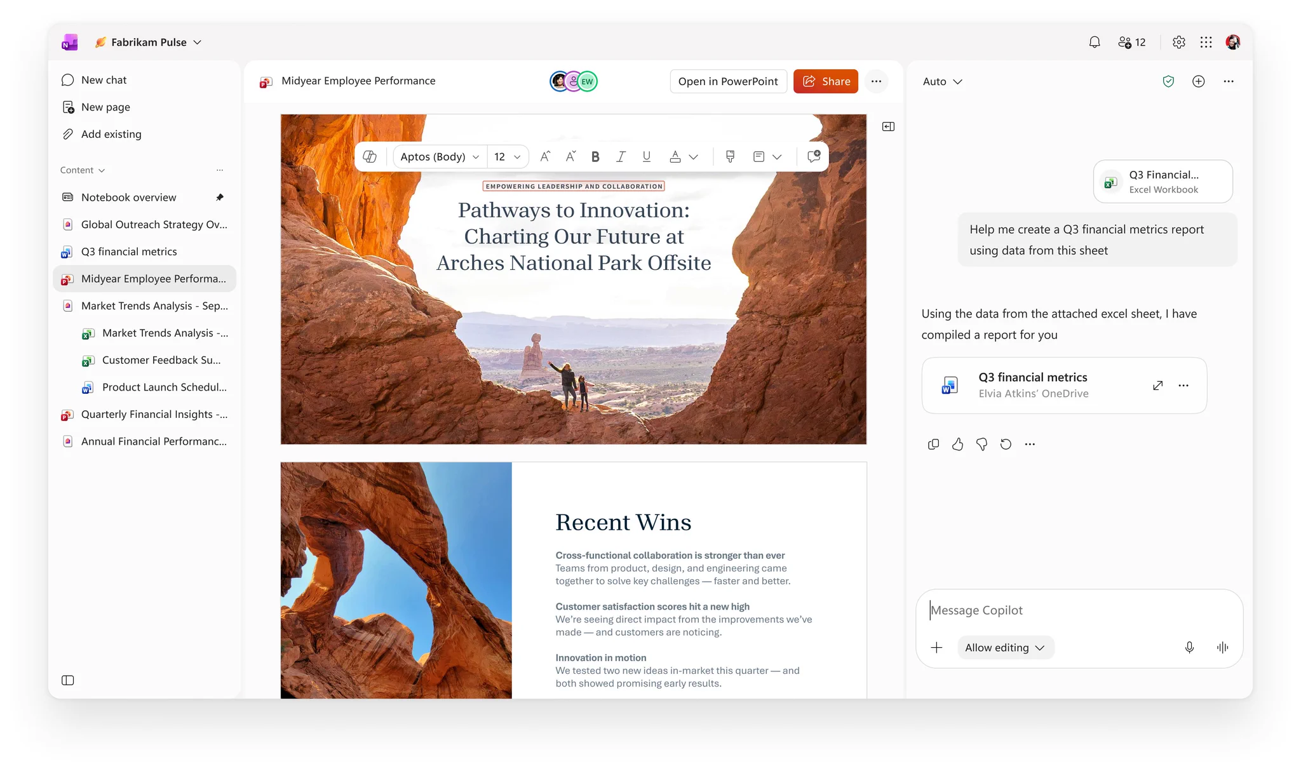Viewport: 1301px width, 771px height.
Task: Open more options in the Copilot pane header
Action: coord(1229,81)
